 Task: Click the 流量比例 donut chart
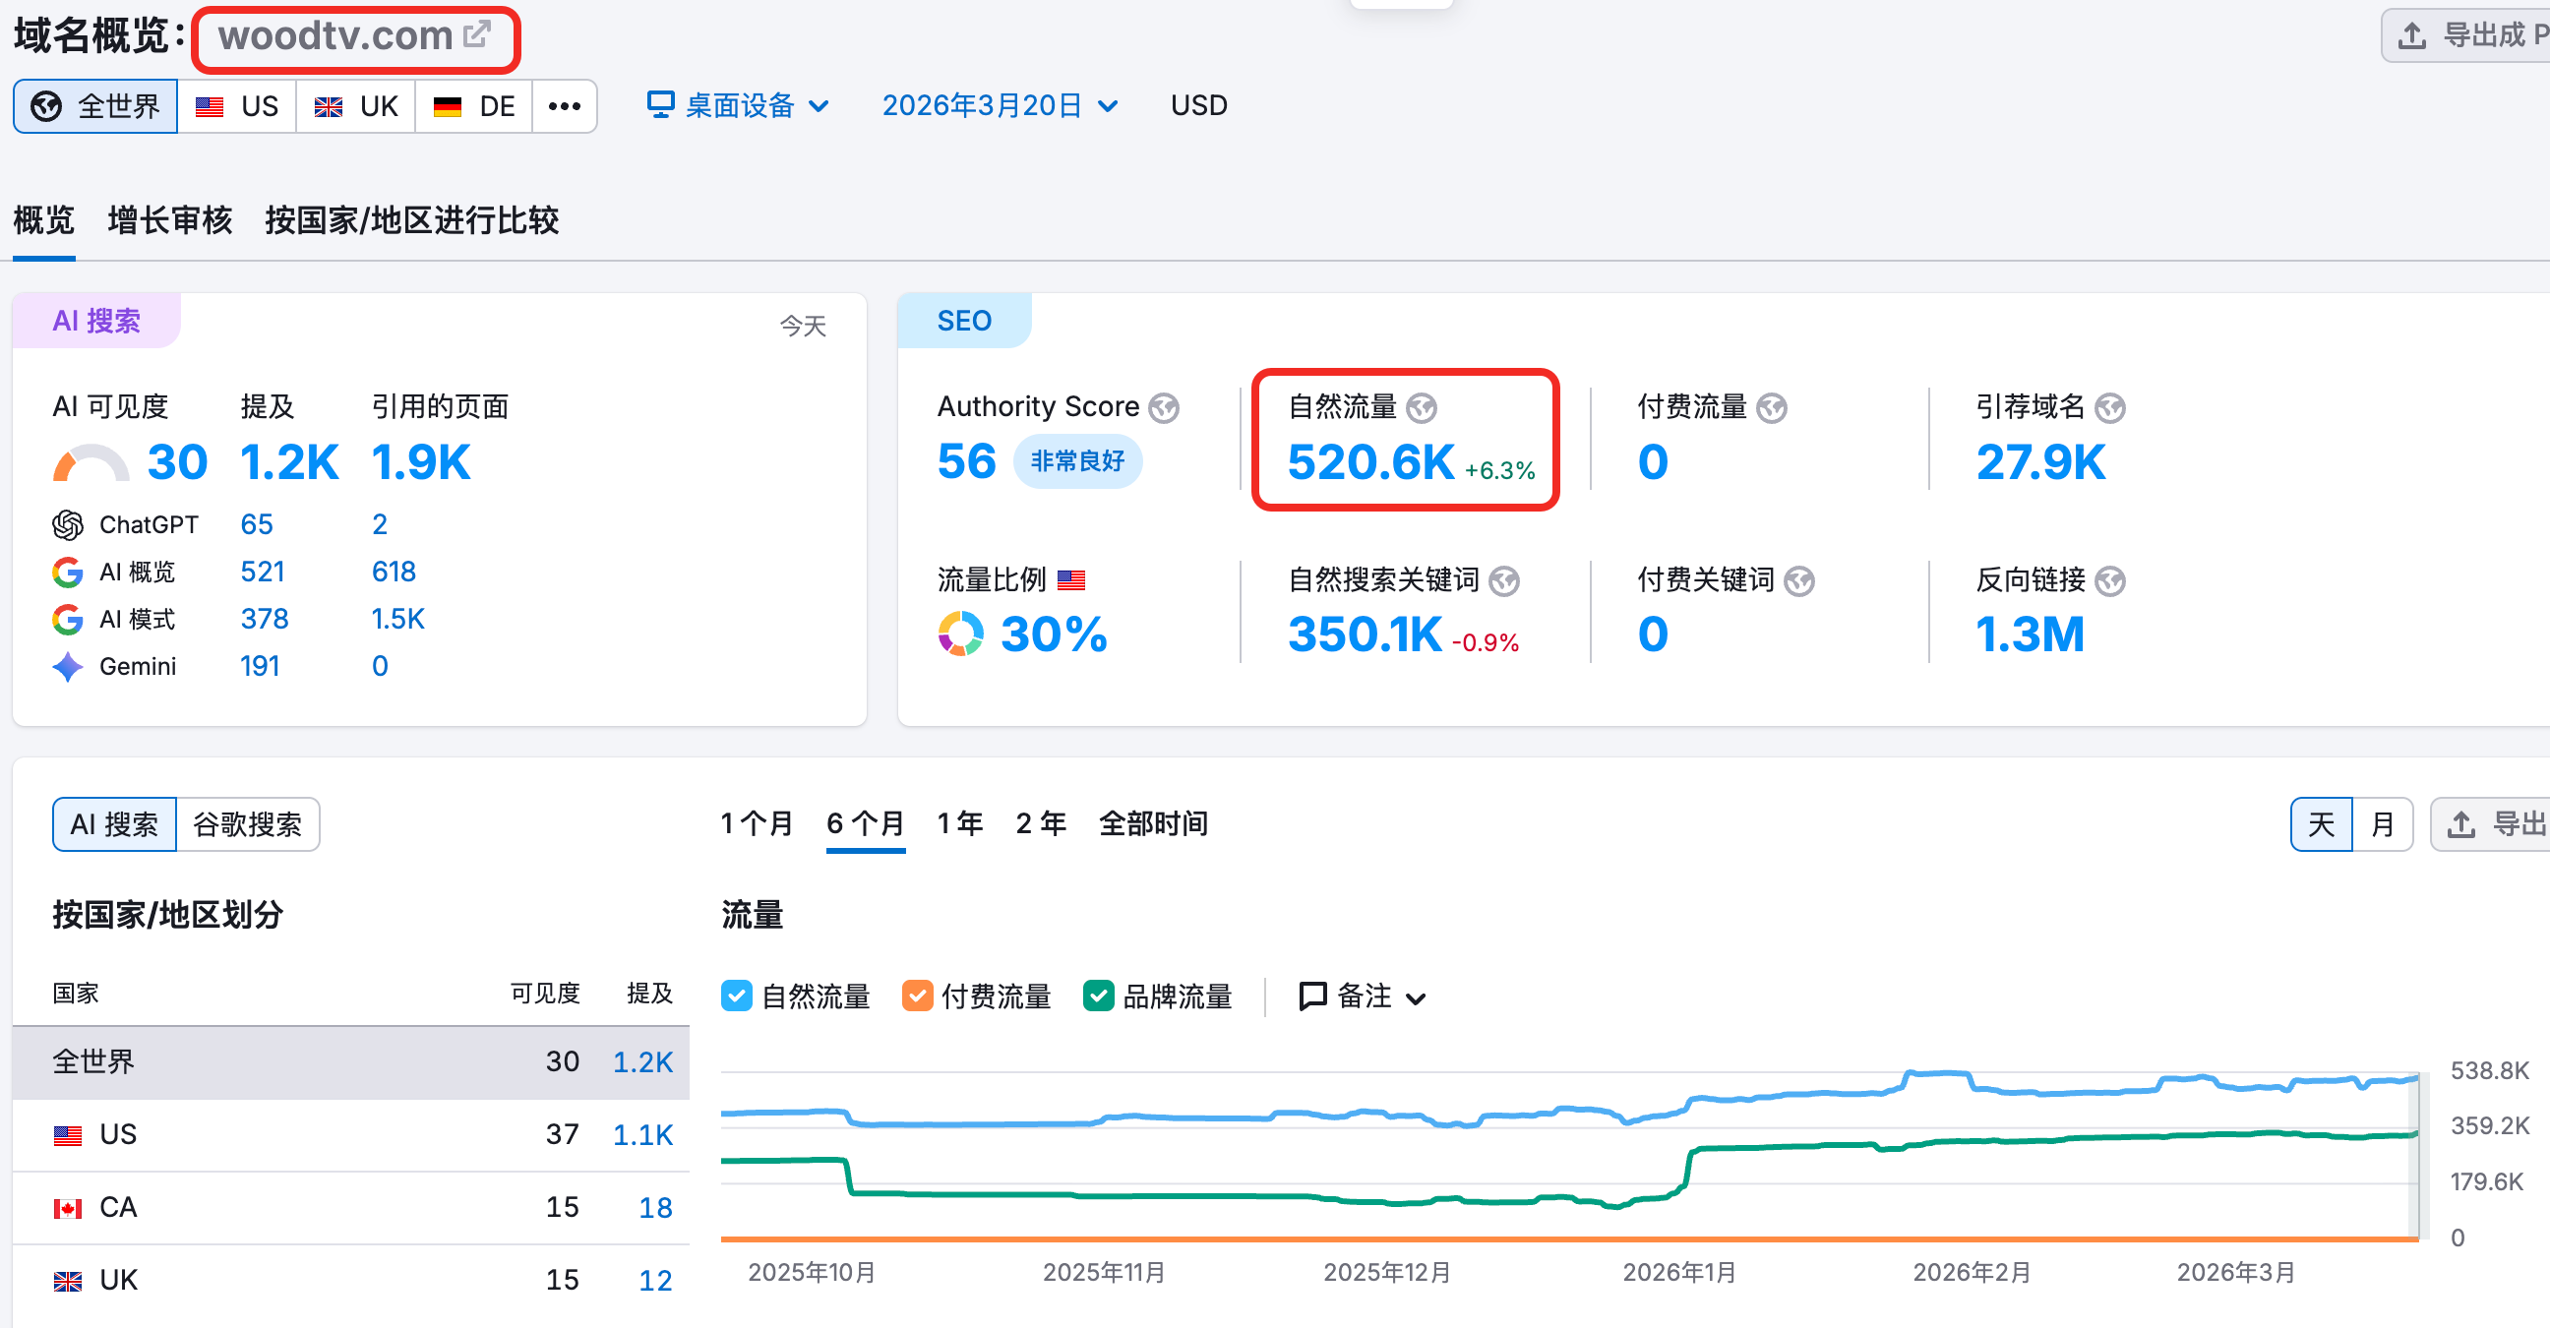click(x=960, y=634)
